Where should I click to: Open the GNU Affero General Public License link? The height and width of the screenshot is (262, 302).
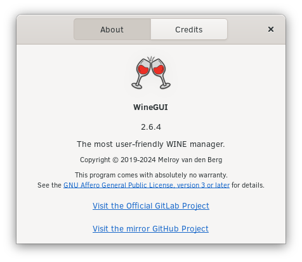147,185
